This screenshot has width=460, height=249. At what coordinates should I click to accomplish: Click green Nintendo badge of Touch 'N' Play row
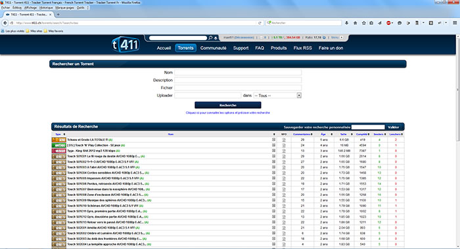pos(59,145)
